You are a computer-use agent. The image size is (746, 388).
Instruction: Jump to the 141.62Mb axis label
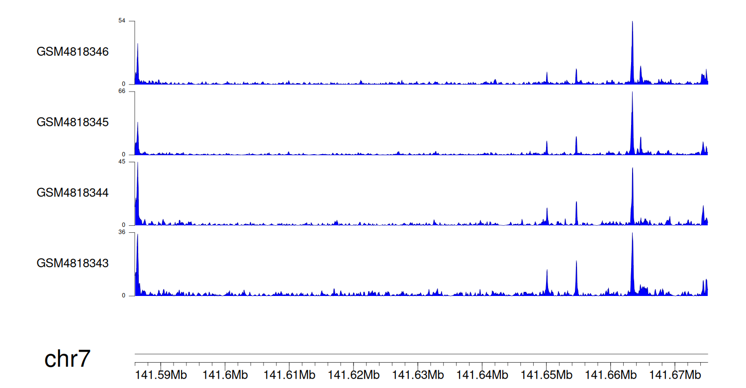pos(354,375)
